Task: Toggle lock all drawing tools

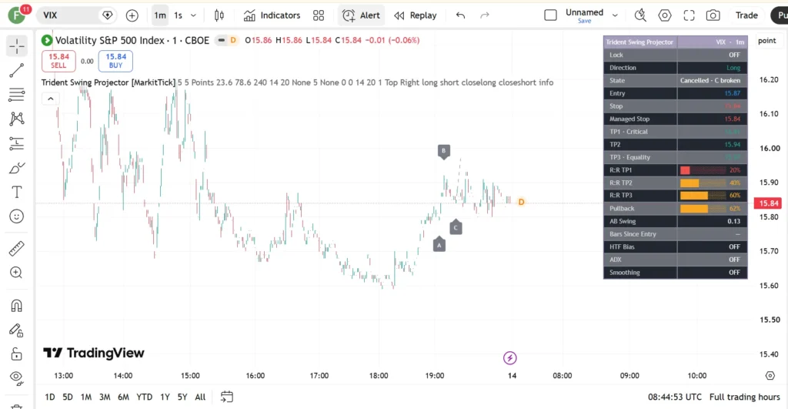Action: pyautogui.click(x=17, y=354)
